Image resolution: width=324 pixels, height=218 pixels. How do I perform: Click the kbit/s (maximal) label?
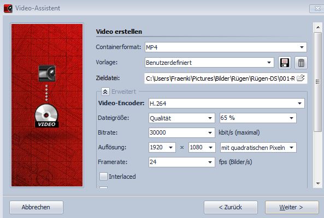(x=239, y=132)
